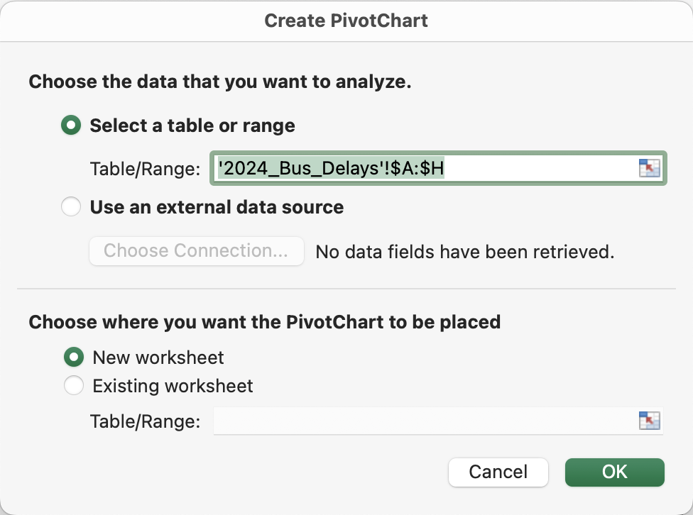The height and width of the screenshot is (515, 693).
Task: Open the Choose Connection dialog
Action: [196, 250]
